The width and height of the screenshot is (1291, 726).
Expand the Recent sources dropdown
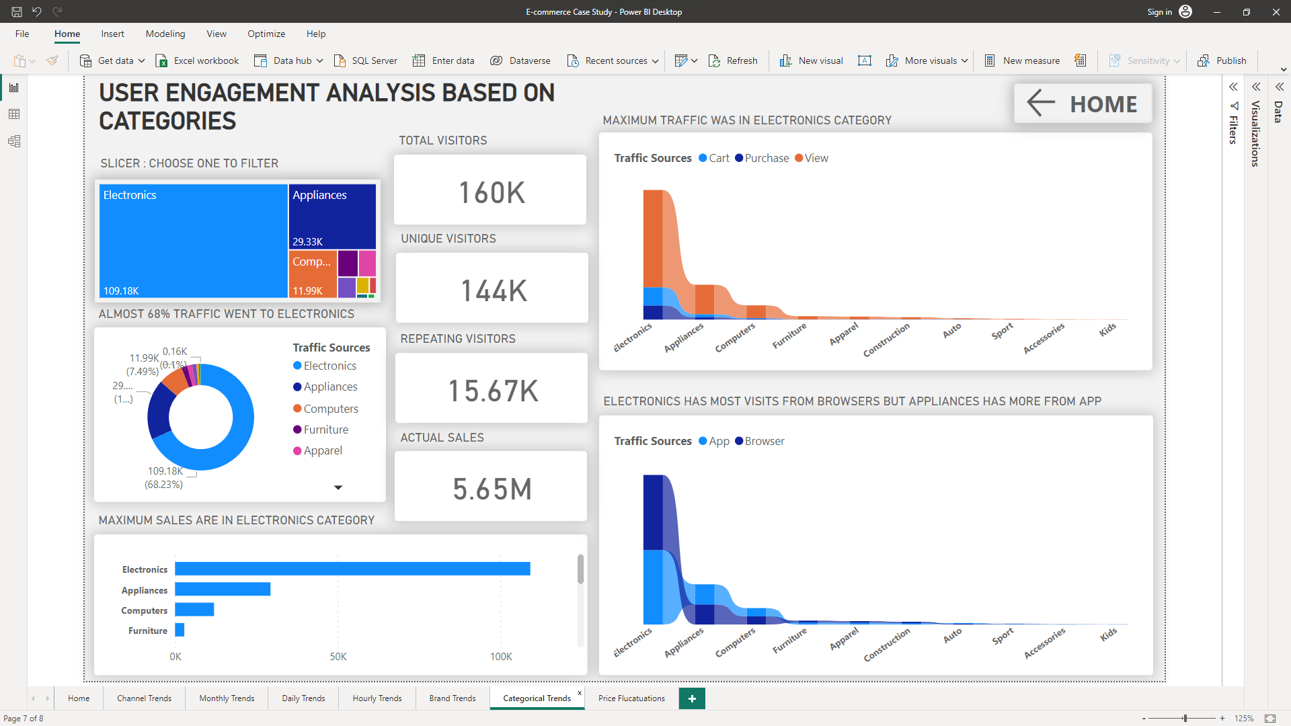pyautogui.click(x=655, y=61)
